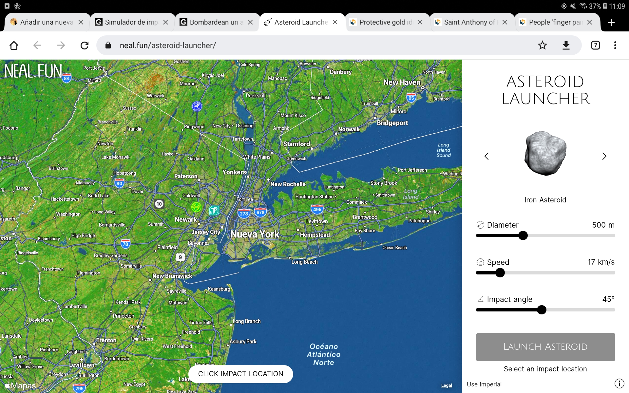Open Chrome three-dot overflow menu
The image size is (629, 393).
click(615, 45)
